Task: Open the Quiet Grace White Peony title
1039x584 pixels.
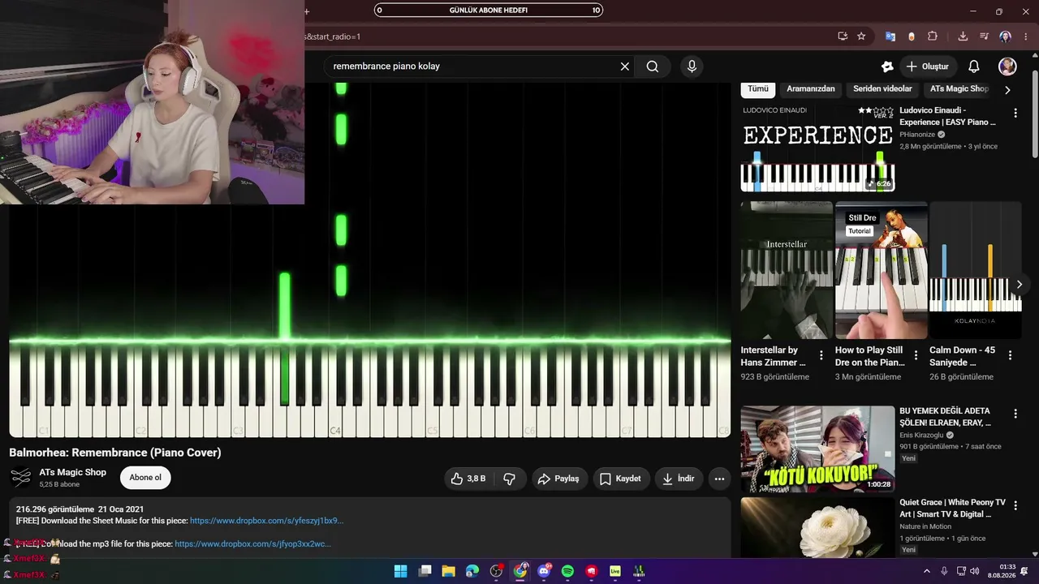Action: click(x=952, y=509)
